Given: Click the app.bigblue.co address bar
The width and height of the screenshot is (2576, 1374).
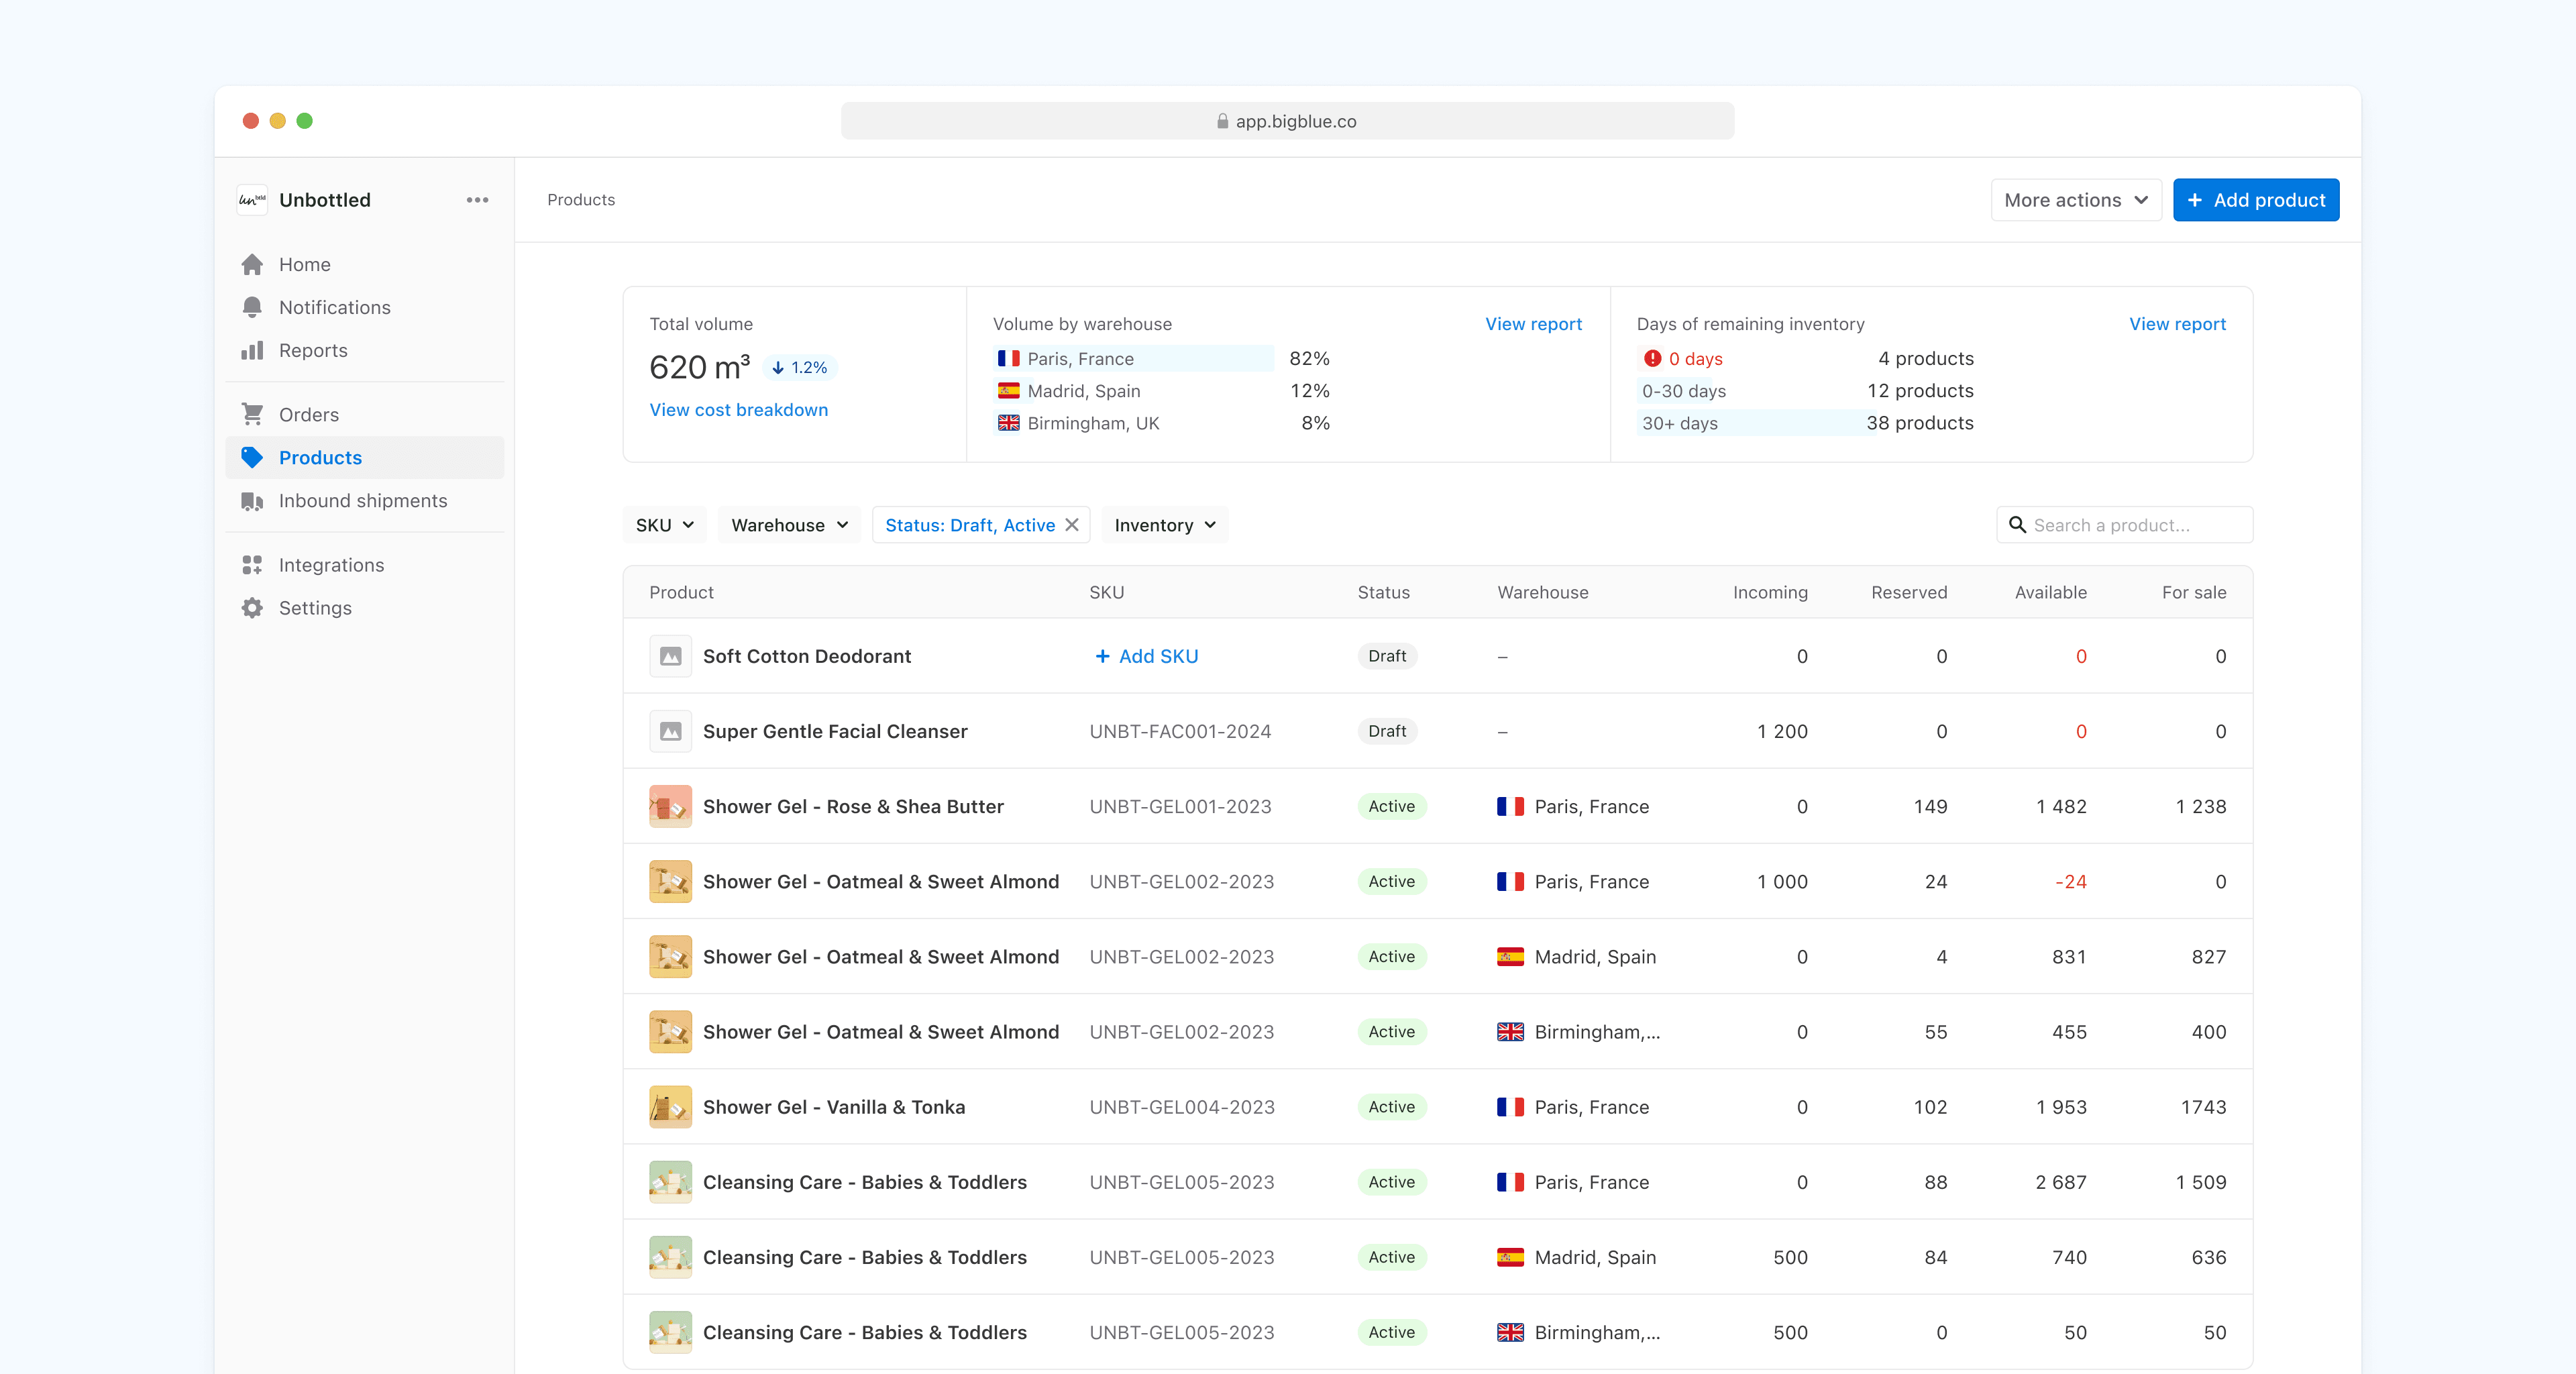Looking at the screenshot, I should 1287,121.
